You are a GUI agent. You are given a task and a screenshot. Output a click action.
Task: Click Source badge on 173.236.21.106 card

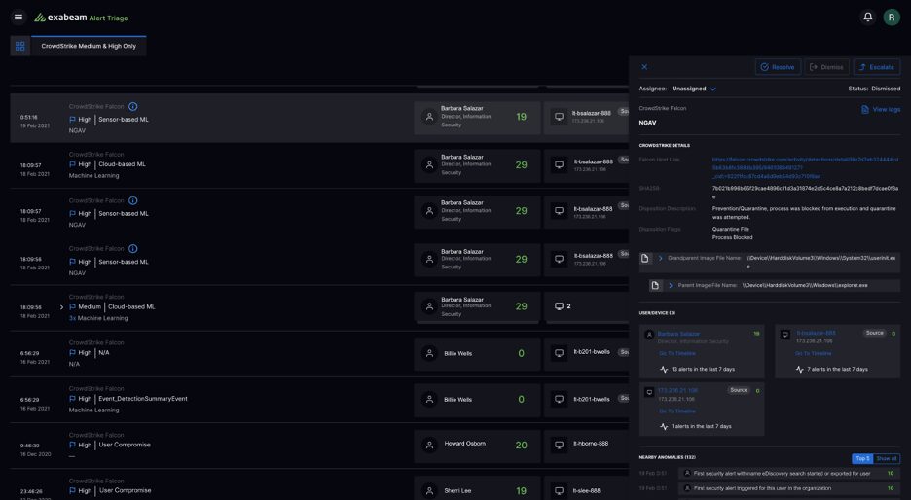pos(739,390)
